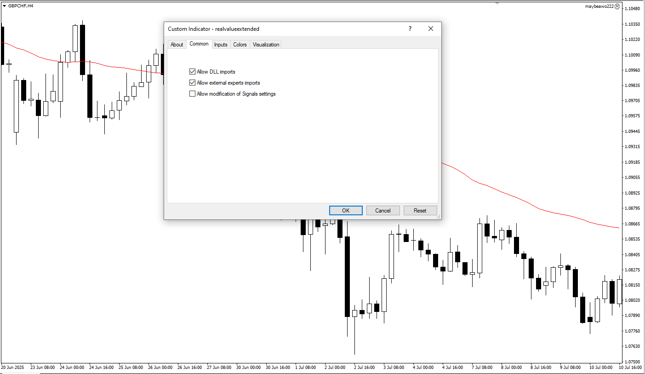Click the 1.09960 price level on axis

click(633, 70)
